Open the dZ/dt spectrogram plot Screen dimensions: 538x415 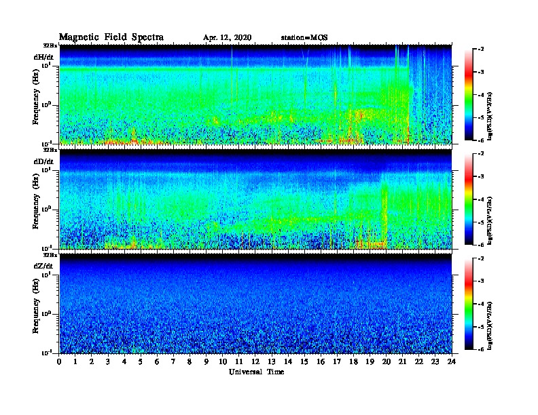point(256,303)
